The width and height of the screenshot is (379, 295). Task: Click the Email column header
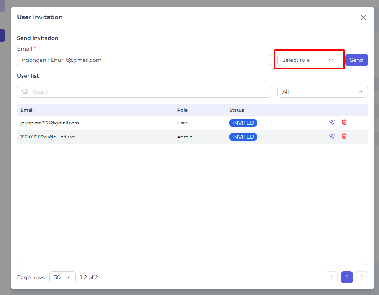coord(27,110)
